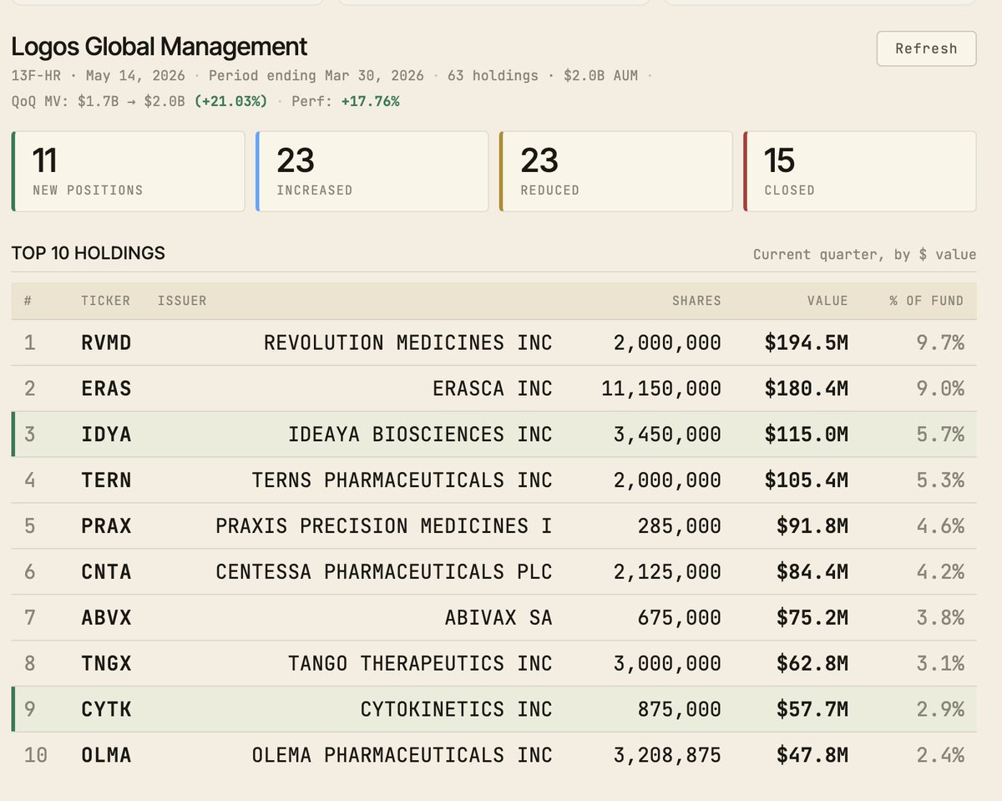The height and width of the screenshot is (801, 1002).
Task: Click issuer Centessa Pharmaceuticals PLC
Action: [384, 572]
